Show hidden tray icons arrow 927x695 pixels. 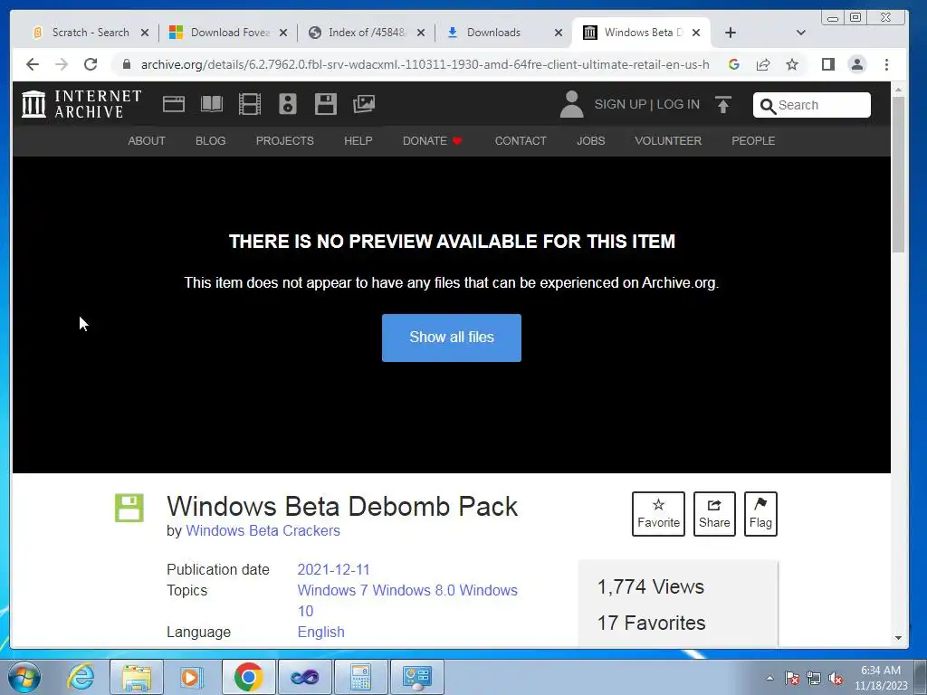click(x=769, y=678)
